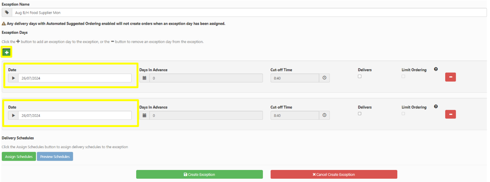Image resolution: width=490 pixels, height=182 pixels.
Task: Click calendar icon in first Days In Advance
Action: tap(144, 78)
